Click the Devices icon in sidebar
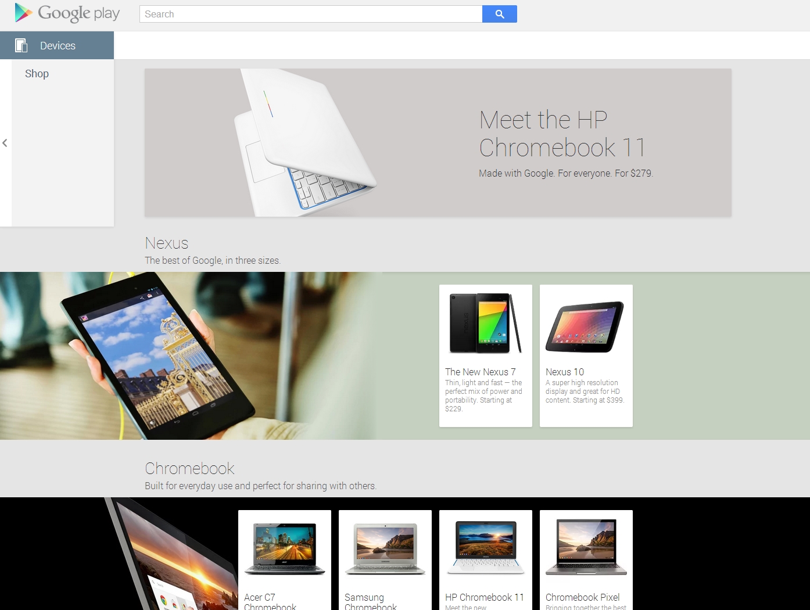This screenshot has width=810, height=610. [x=21, y=45]
